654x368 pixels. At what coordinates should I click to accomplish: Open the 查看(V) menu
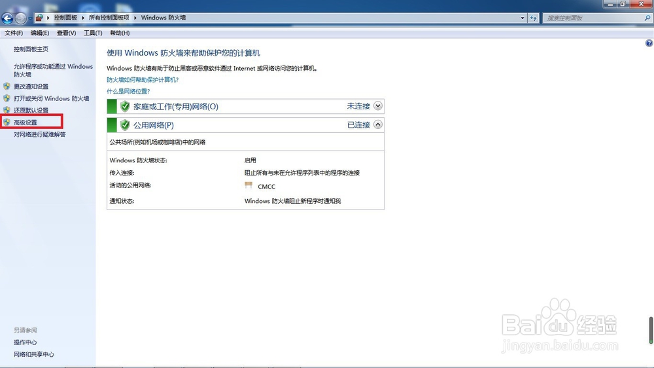[66, 33]
